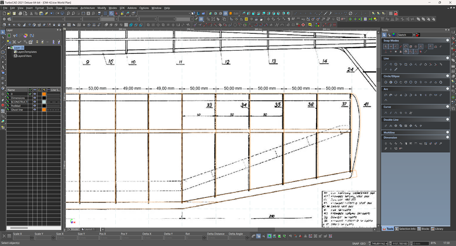The width and height of the screenshot is (456, 246).
Task: Open the Library tab at the bottom right
Action: 437,229
